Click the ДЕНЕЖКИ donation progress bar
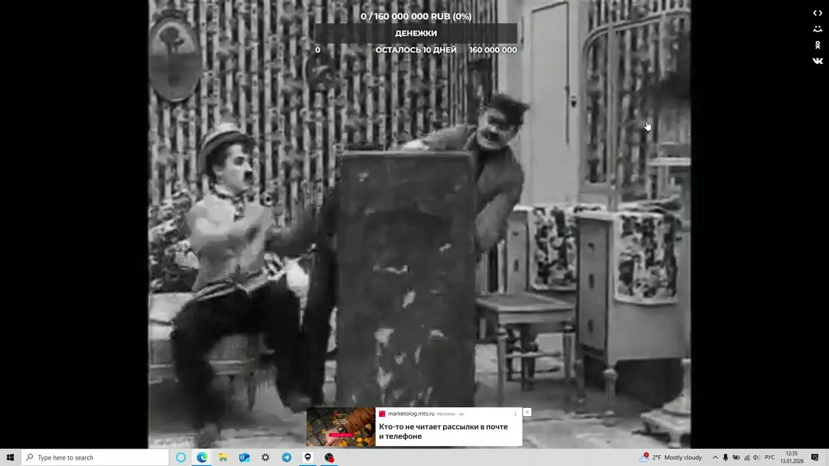The width and height of the screenshot is (829, 466). pos(416,33)
